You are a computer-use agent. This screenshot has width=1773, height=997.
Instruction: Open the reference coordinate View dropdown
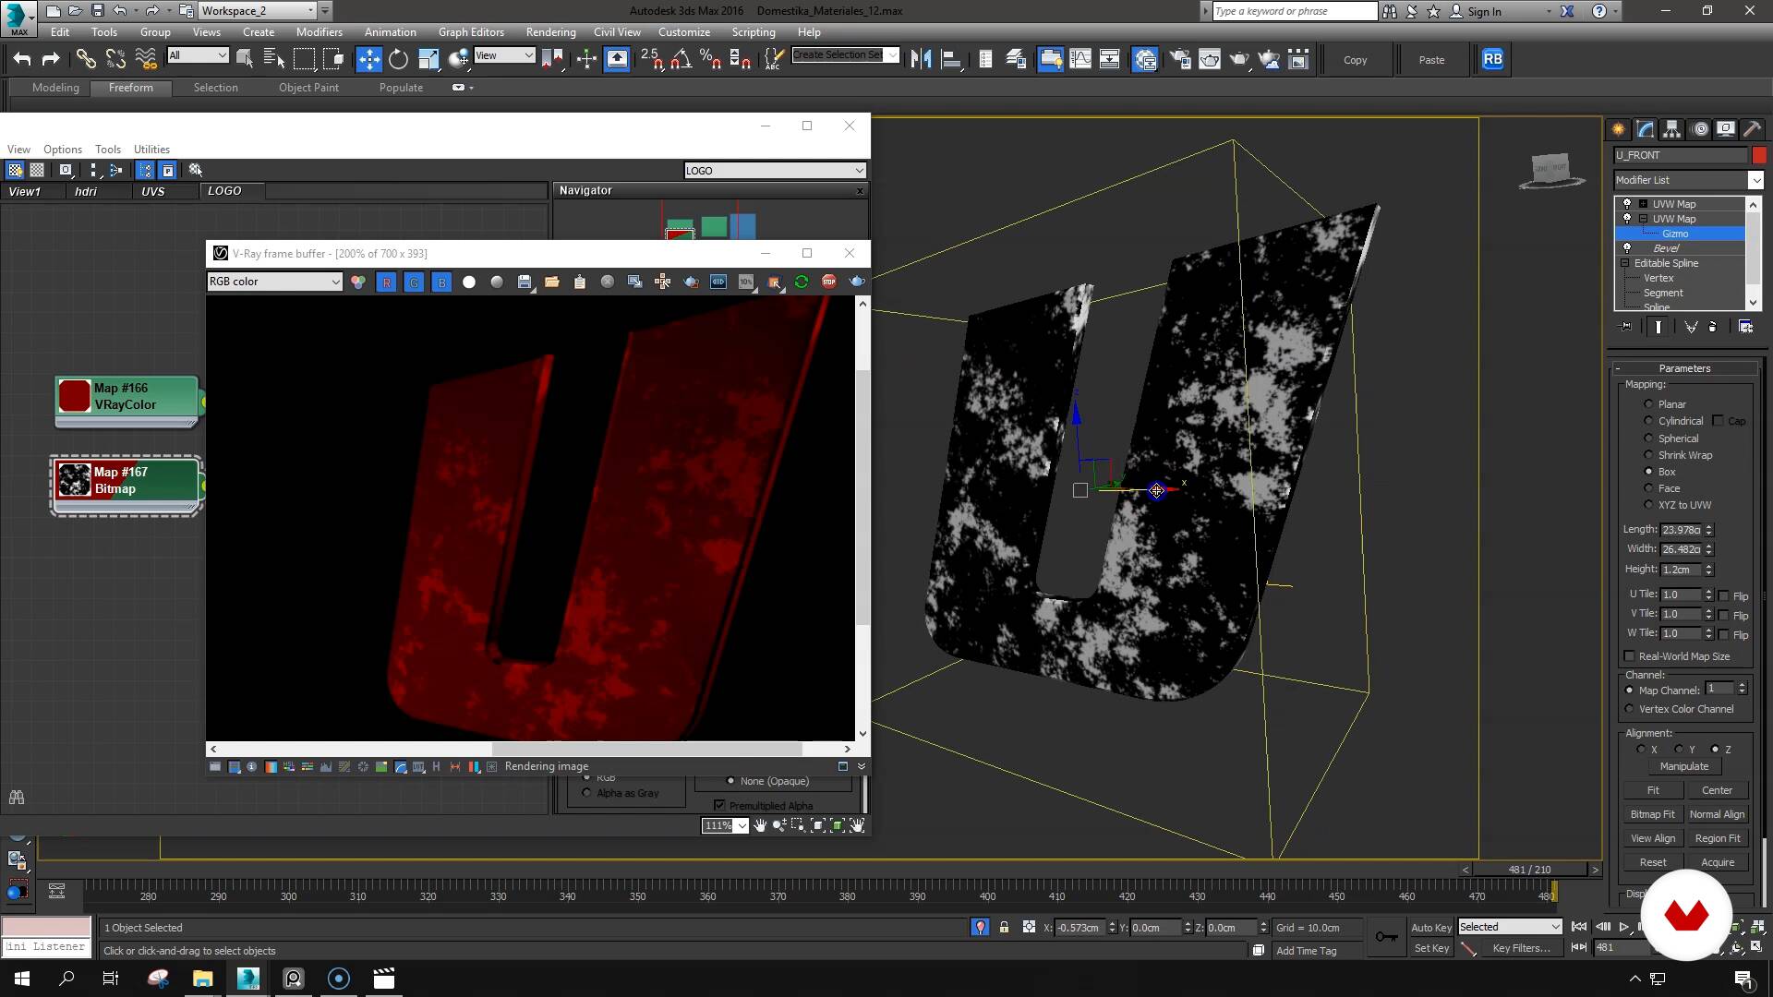504,55
